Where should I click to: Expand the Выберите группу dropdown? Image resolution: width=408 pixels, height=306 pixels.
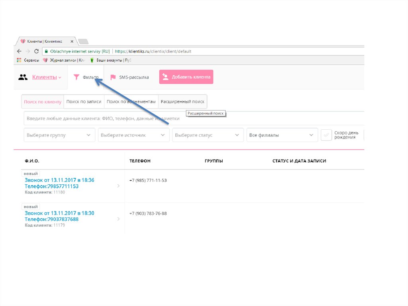pos(59,135)
